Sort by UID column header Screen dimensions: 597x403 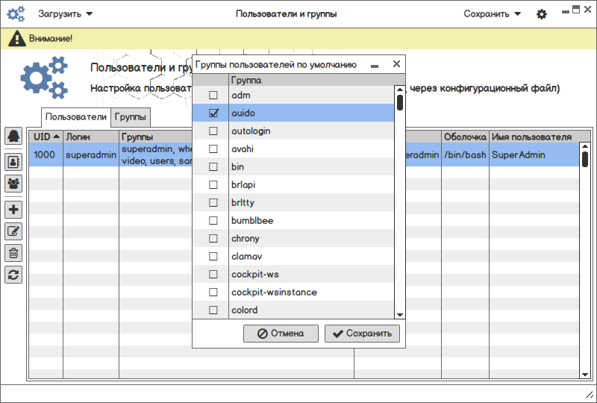[x=46, y=137]
